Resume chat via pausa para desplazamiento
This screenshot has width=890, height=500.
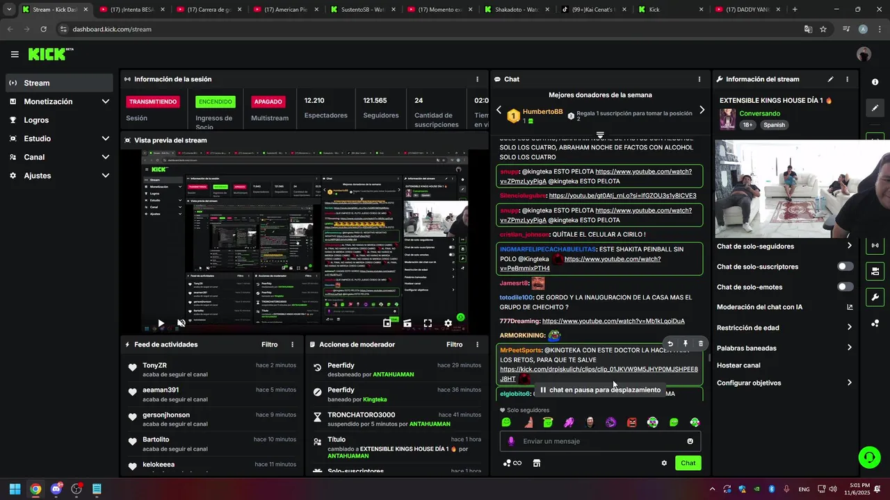pos(600,390)
